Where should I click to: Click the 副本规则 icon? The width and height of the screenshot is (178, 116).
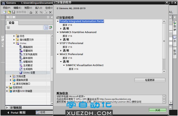[21, 58]
